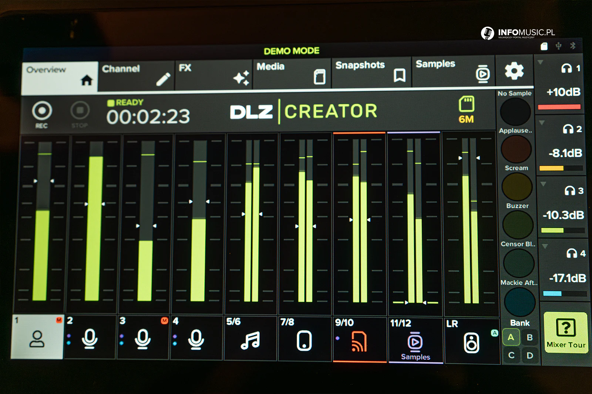The height and width of the screenshot is (394, 592).
Task: Select channel 4 microphone icon
Action: (196, 339)
